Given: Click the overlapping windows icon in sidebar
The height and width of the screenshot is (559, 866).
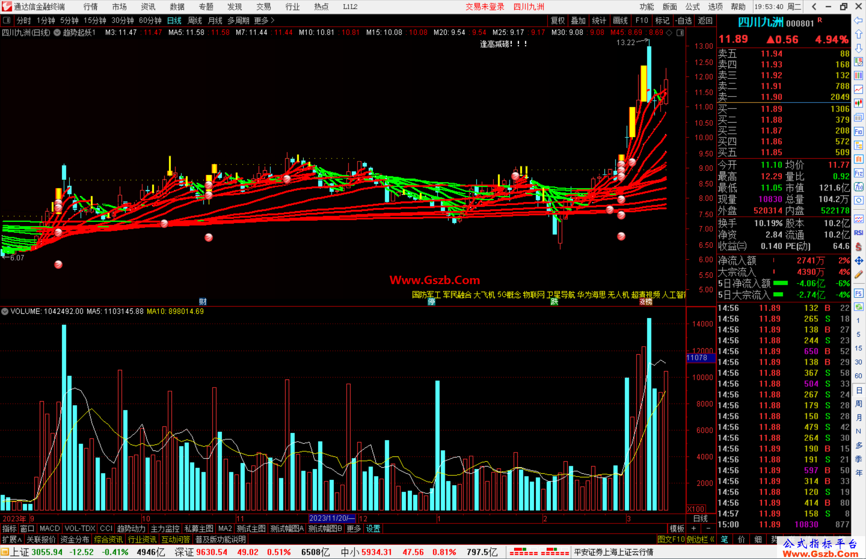Looking at the screenshot, I should click(858, 117).
